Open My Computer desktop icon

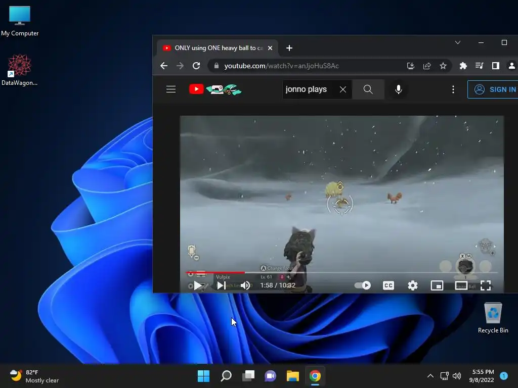pos(20,21)
